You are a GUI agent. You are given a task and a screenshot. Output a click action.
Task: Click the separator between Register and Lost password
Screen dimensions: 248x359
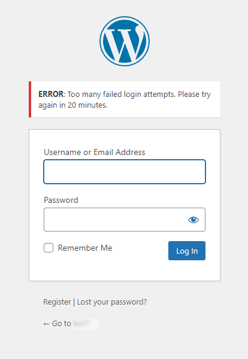click(74, 302)
